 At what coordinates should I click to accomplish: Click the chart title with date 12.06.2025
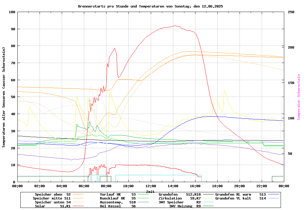pyautogui.click(x=150, y=6)
